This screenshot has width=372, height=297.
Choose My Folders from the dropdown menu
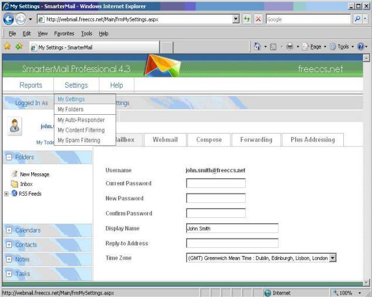85,109
